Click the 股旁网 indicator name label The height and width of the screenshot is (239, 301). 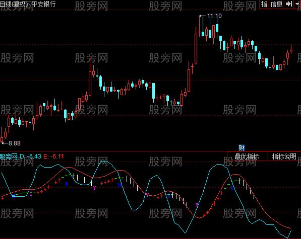pyautogui.click(x=9, y=156)
